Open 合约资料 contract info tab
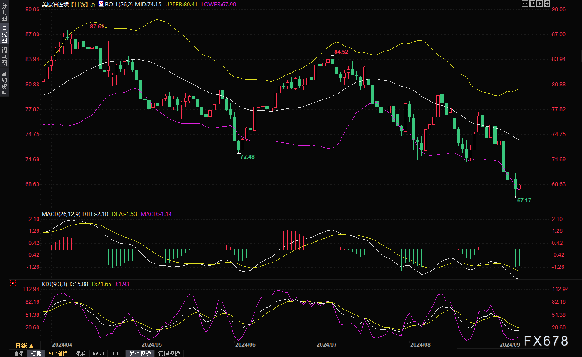This screenshot has height=357, width=582. [x=4, y=83]
